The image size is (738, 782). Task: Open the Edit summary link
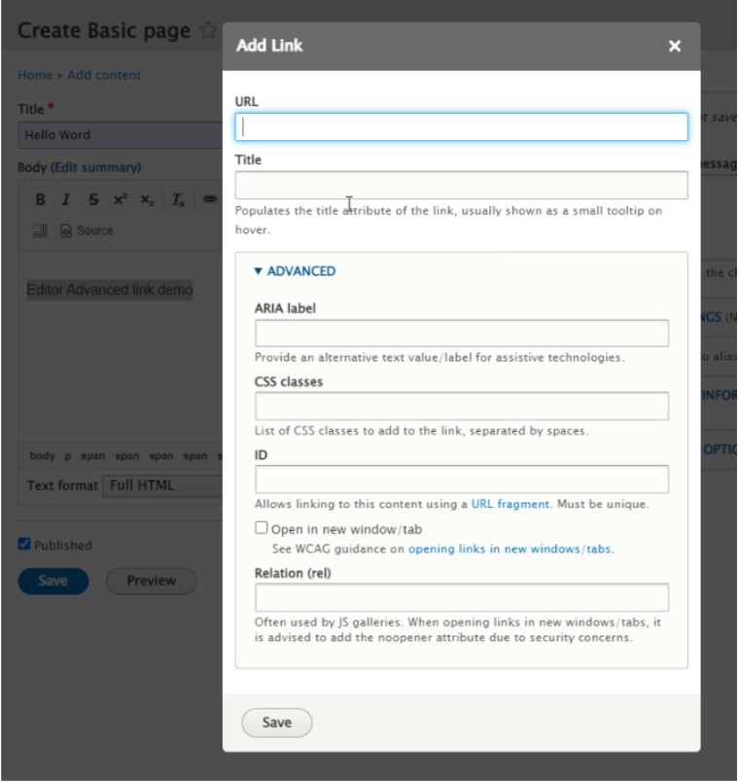95,167
